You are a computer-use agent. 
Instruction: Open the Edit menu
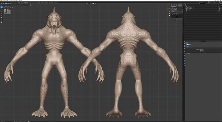click(x=6, y=2)
